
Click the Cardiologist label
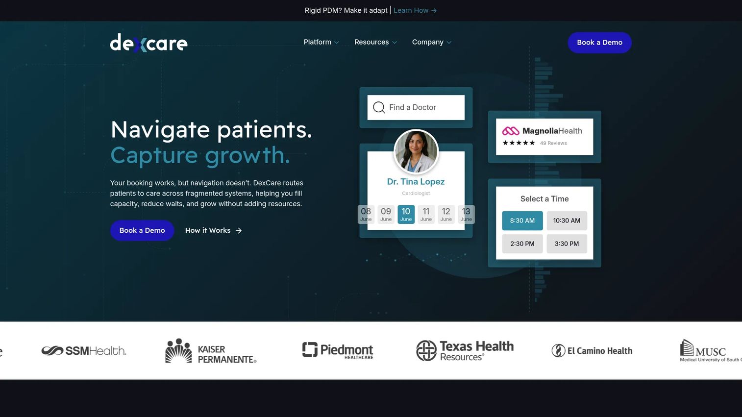pyautogui.click(x=416, y=194)
